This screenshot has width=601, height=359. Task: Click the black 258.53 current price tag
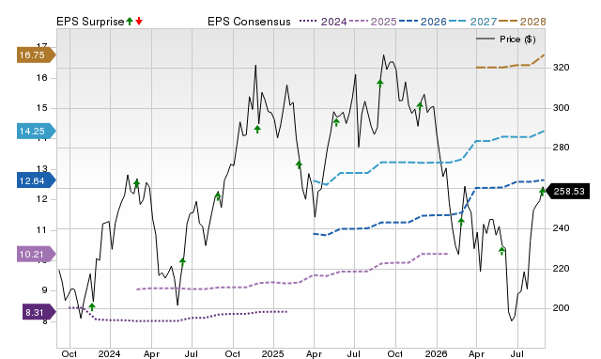[567, 191]
